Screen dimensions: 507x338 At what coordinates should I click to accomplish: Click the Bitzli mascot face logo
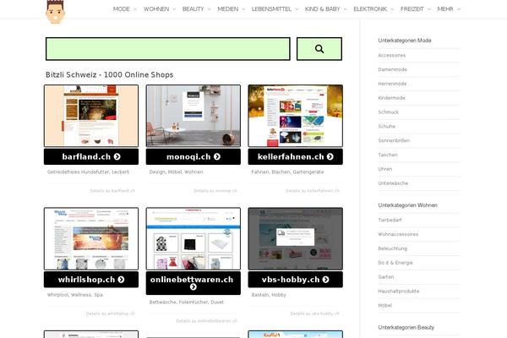pos(55,12)
